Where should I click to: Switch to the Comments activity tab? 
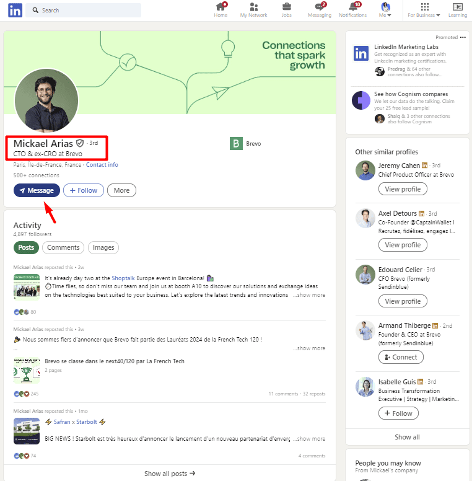[63, 247]
